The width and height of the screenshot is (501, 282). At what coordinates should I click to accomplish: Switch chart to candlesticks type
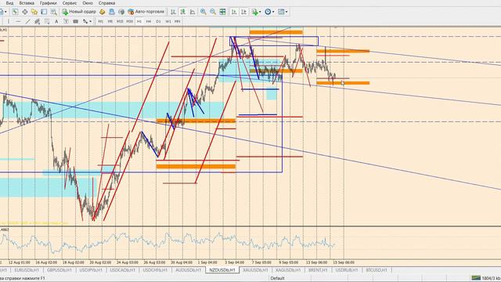click(182, 12)
